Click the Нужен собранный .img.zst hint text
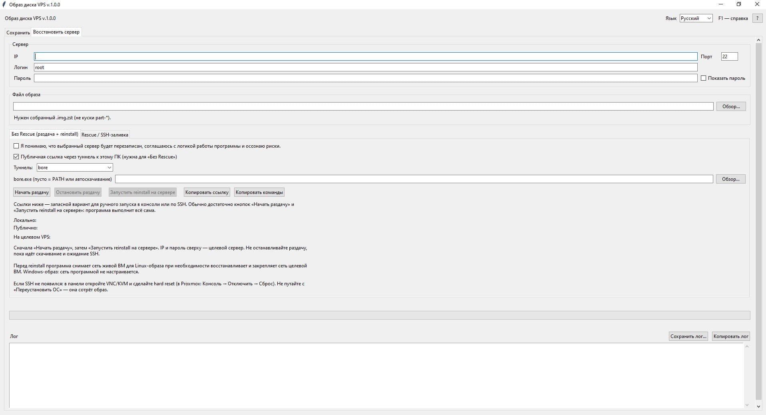The image size is (766, 415). point(62,118)
